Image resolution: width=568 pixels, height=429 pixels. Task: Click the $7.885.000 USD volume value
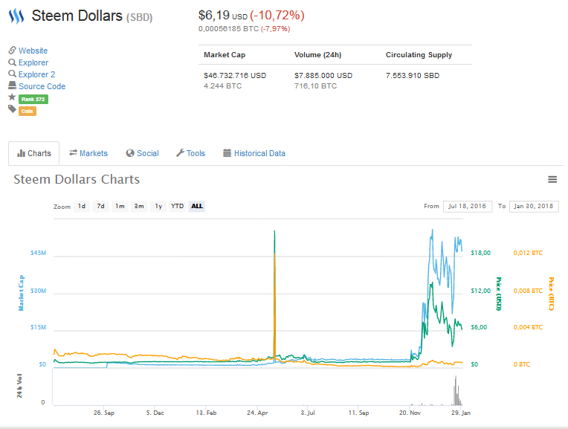pyautogui.click(x=323, y=75)
